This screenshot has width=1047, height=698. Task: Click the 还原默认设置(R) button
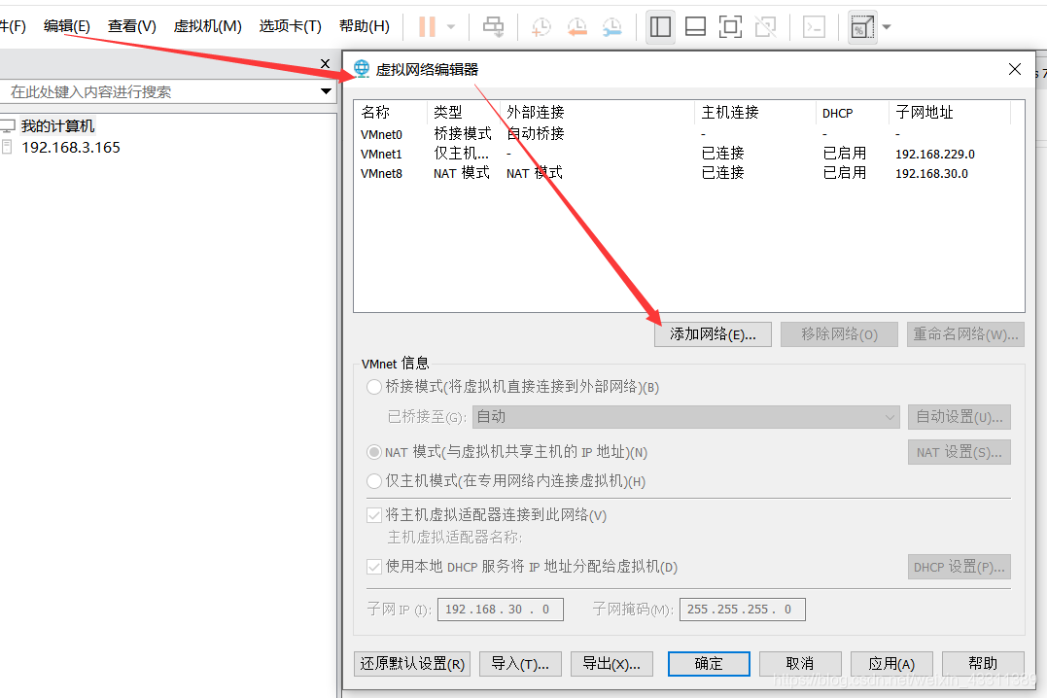(412, 664)
